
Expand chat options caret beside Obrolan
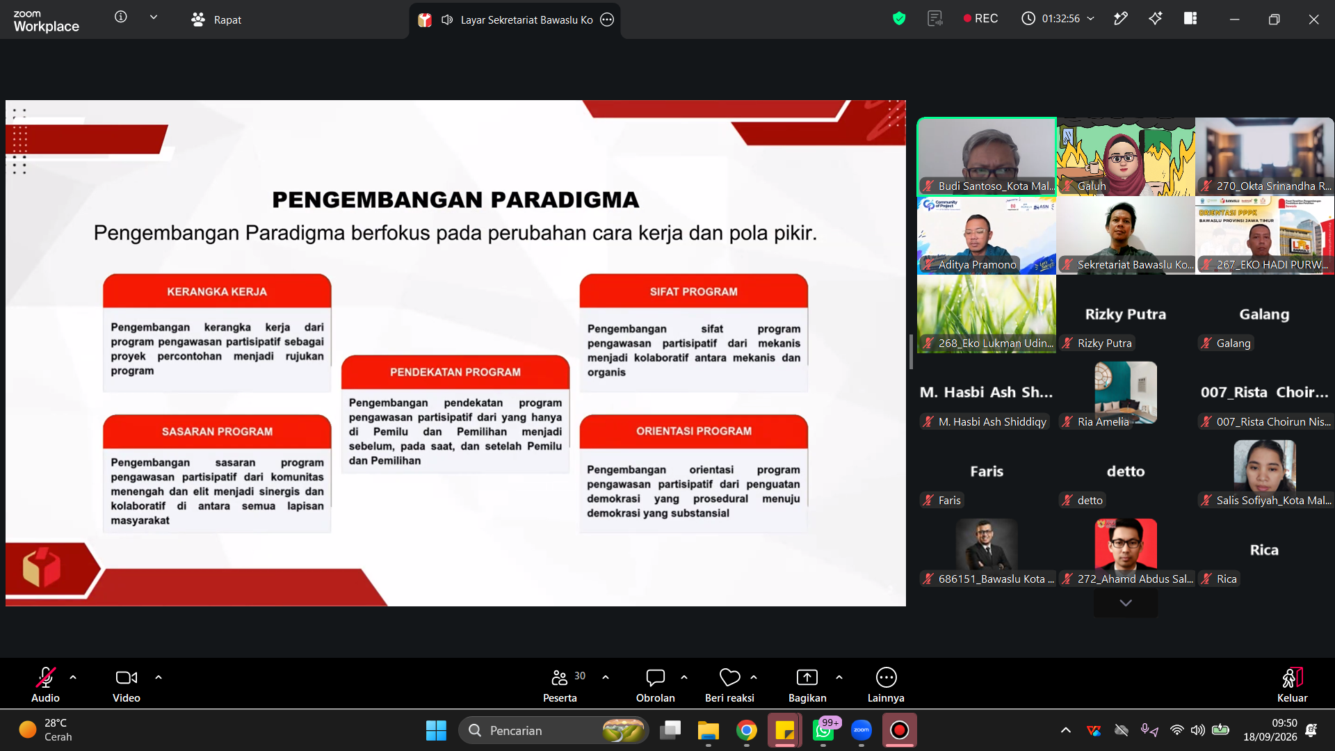coord(684,677)
